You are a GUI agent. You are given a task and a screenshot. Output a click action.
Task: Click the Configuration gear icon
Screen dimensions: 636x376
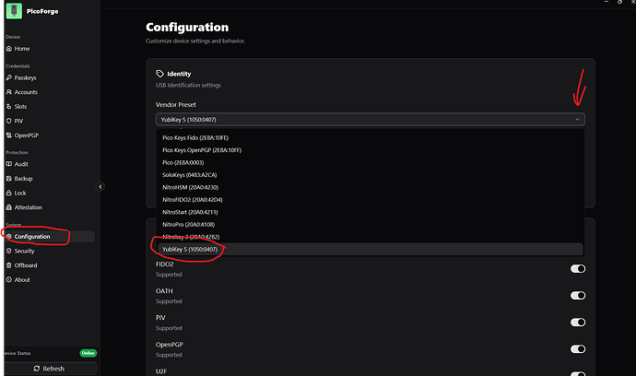(x=9, y=237)
